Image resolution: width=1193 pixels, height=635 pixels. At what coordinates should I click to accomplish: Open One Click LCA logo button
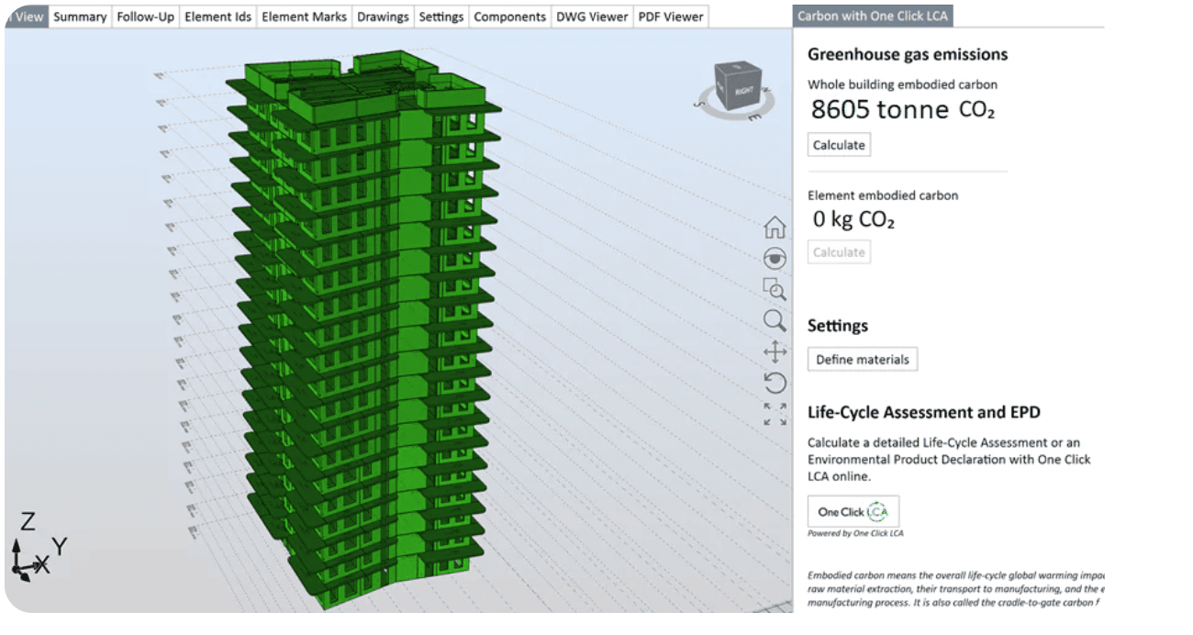[853, 511]
